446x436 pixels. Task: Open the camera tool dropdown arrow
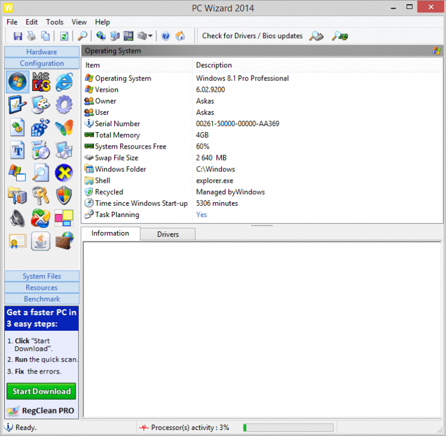[x=150, y=36]
